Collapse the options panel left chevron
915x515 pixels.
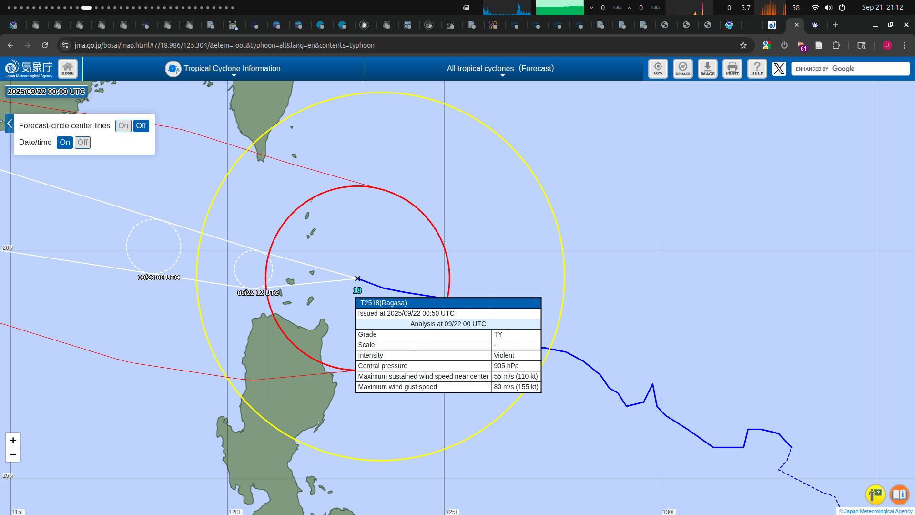tap(10, 124)
